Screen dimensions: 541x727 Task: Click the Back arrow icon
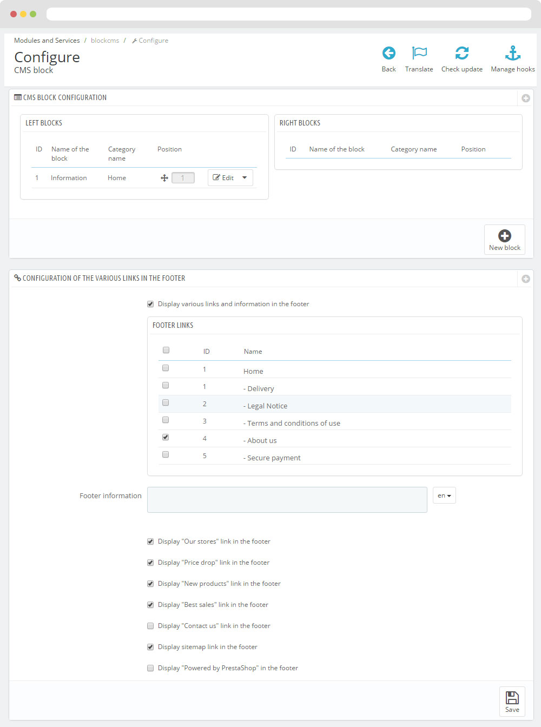point(388,53)
